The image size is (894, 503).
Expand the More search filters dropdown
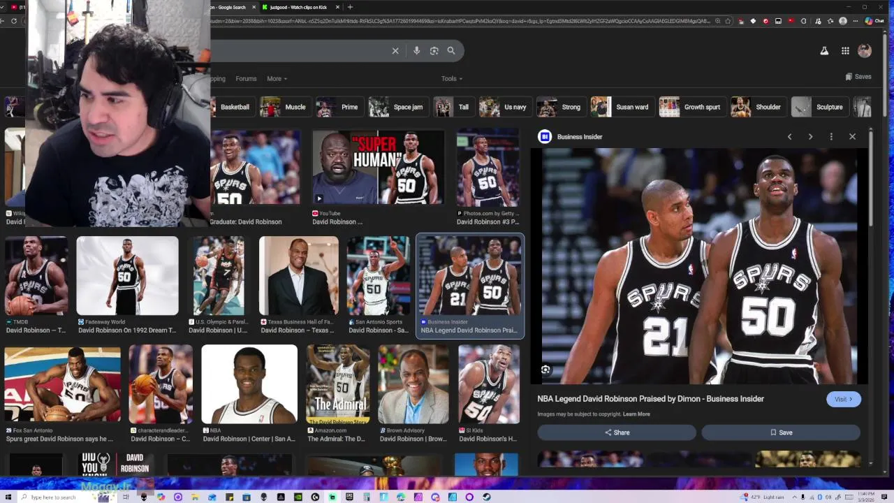coord(277,79)
